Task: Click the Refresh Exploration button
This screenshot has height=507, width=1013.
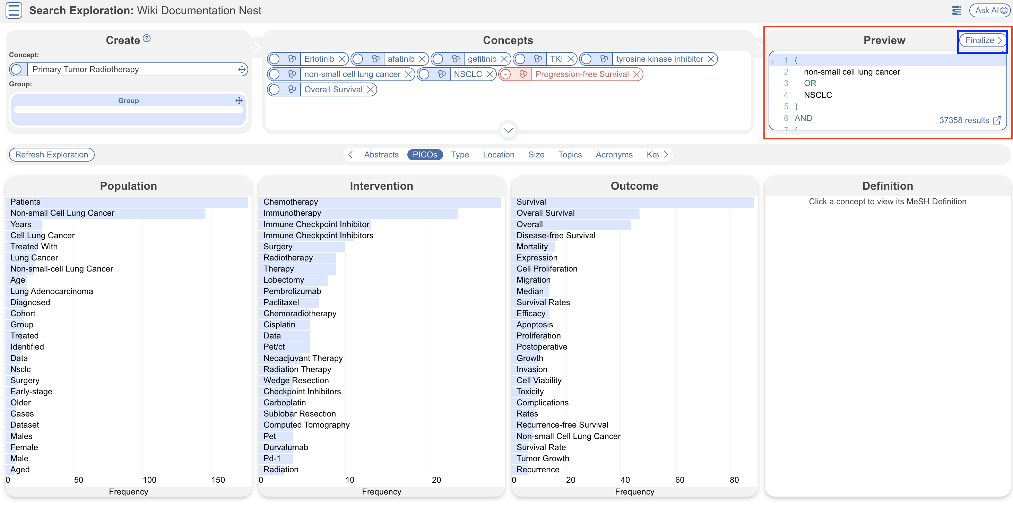Action: (52, 155)
